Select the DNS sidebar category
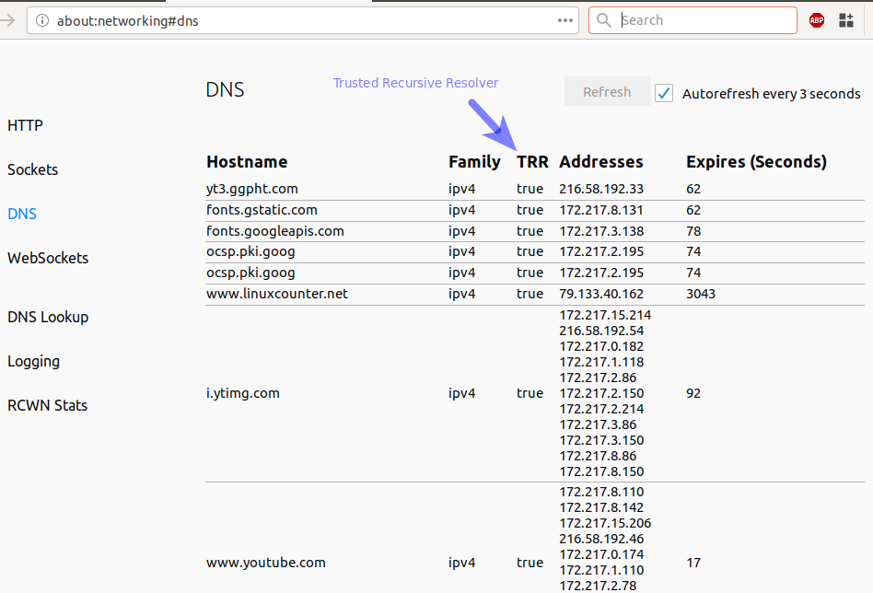Image resolution: width=873 pixels, height=593 pixels. [22, 214]
